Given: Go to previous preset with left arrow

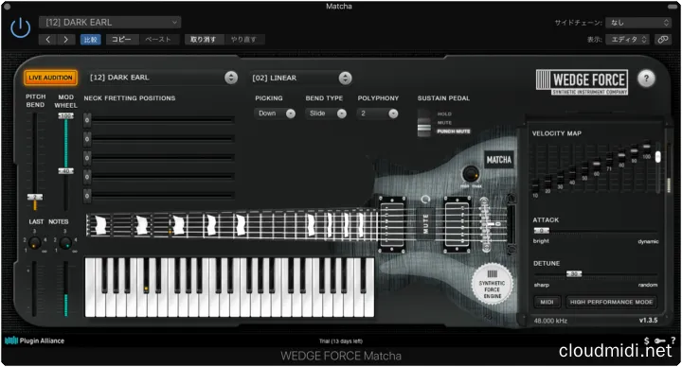Looking at the screenshot, I should (48, 40).
